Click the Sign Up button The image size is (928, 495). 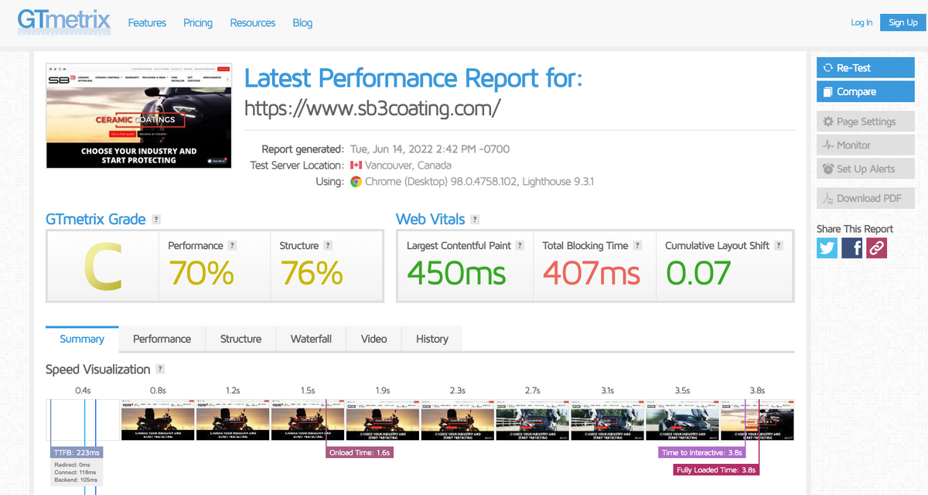pos(902,22)
